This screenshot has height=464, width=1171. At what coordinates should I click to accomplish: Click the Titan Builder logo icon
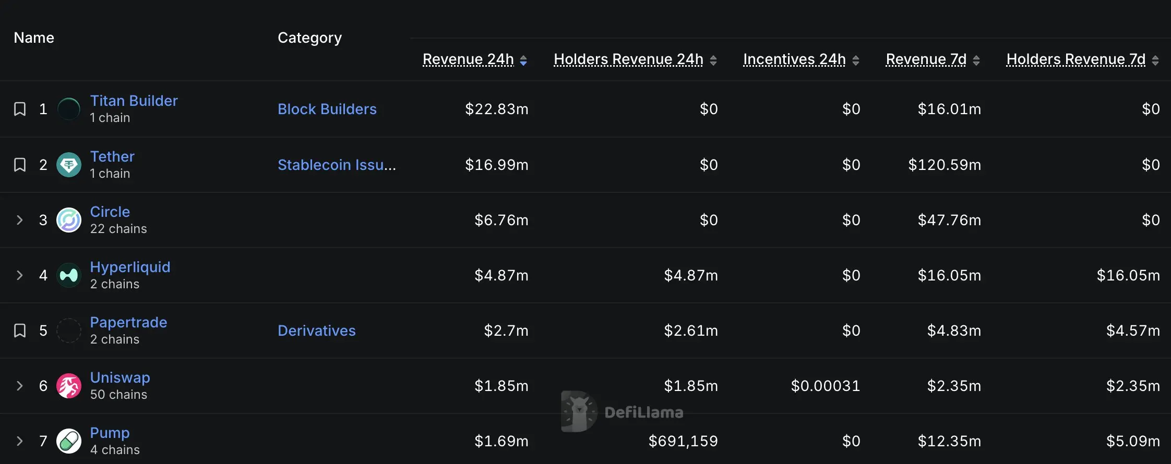coord(69,109)
